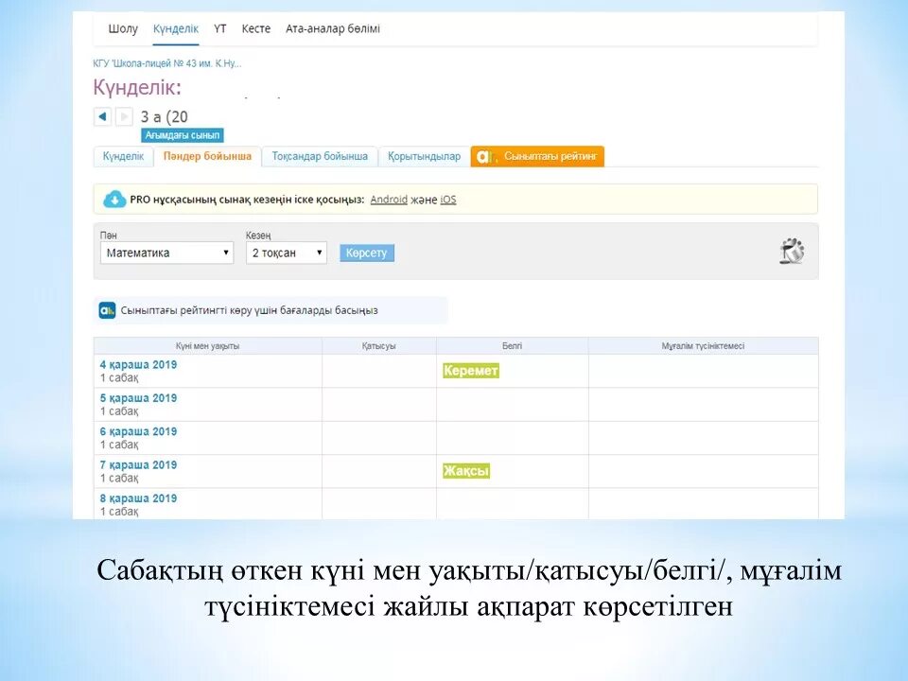
Task: Expand the Пән selector arrow
Action: point(225,252)
